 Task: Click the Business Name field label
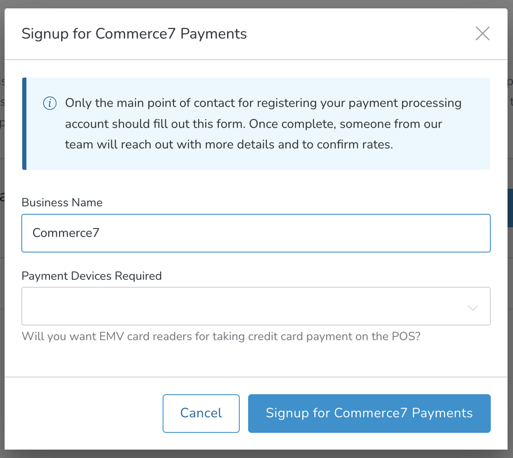[61, 202]
